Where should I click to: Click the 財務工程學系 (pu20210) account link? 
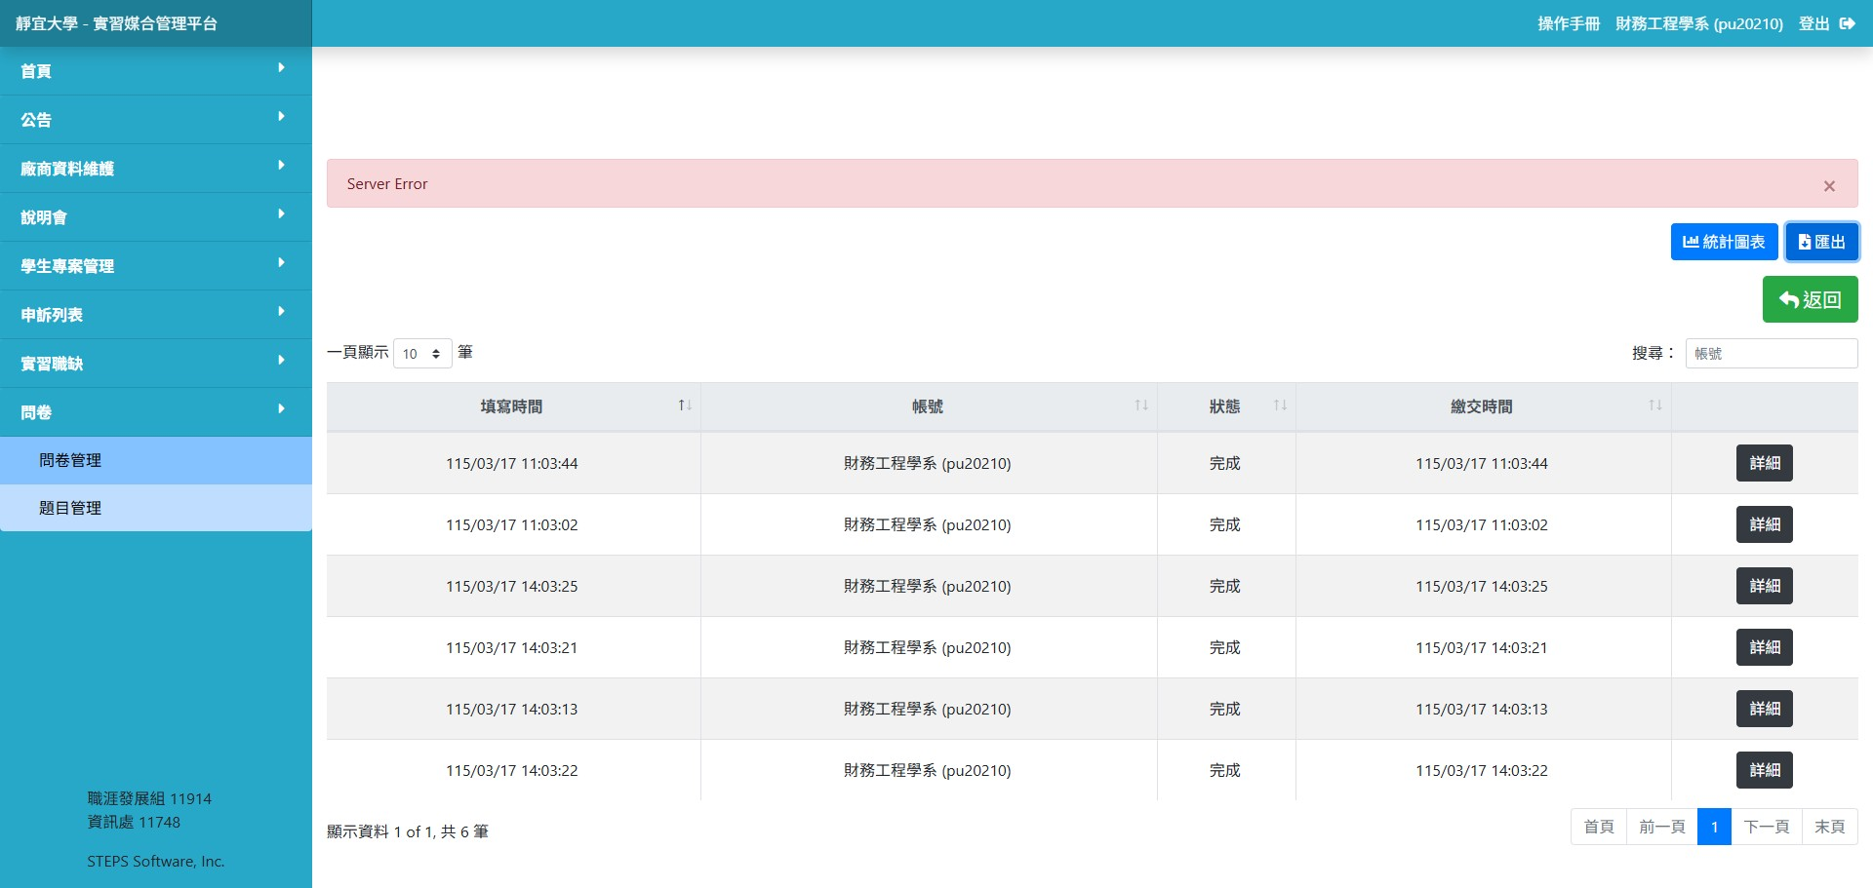point(1699,23)
